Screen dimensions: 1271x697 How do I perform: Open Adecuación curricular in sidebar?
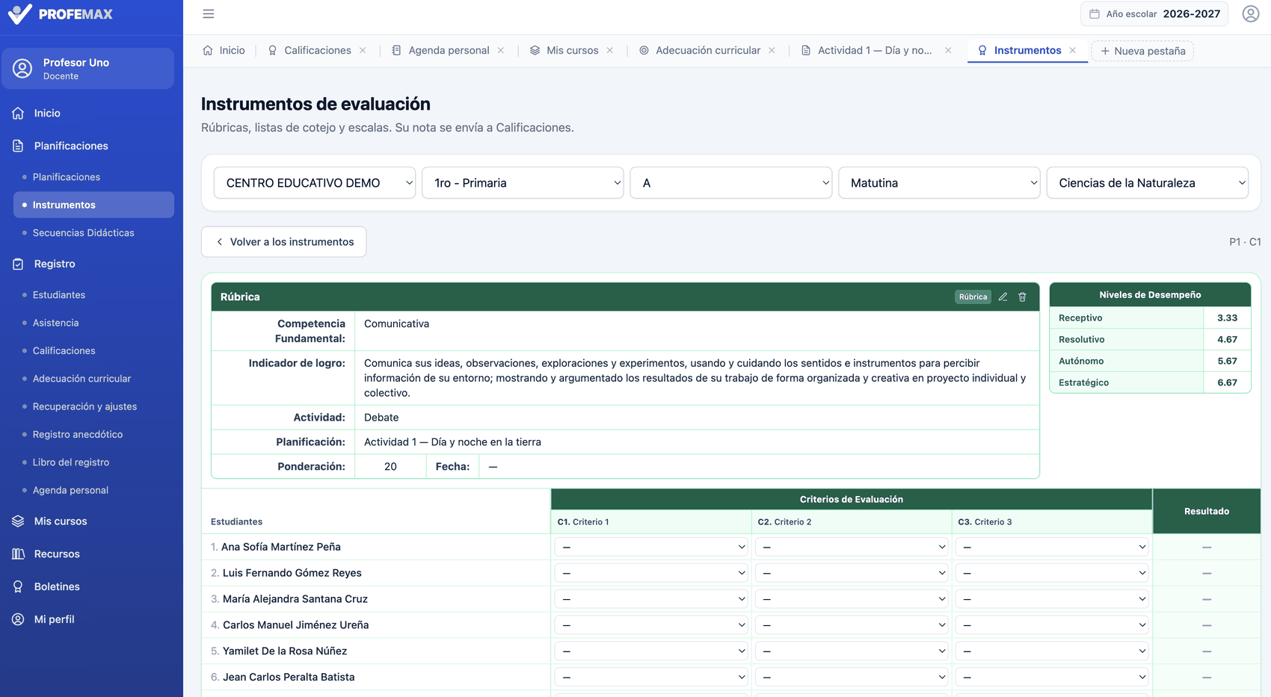pos(81,378)
